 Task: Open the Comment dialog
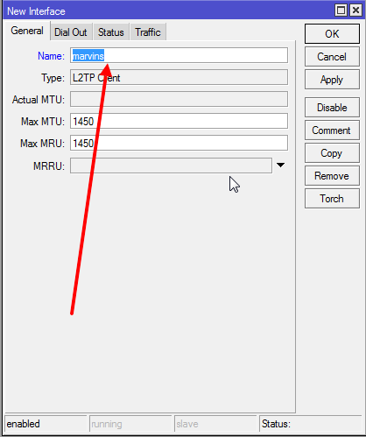click(x=332, y=130)
